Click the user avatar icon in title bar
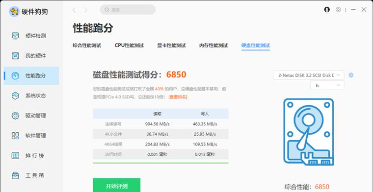The image size is (373, 192). [327, 10]
